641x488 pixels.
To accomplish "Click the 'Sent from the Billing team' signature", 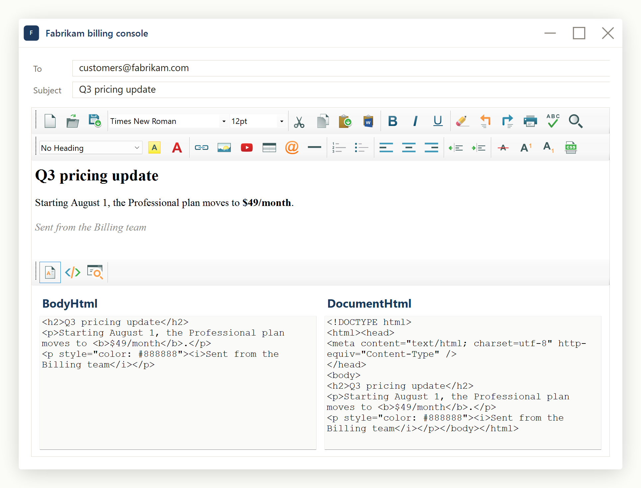I will pyautogui.click(x=91, y=228).
